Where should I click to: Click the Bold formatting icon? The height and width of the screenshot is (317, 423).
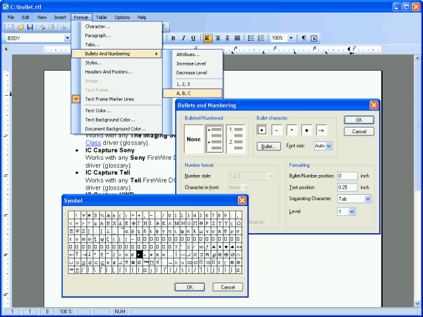(174, 38)
